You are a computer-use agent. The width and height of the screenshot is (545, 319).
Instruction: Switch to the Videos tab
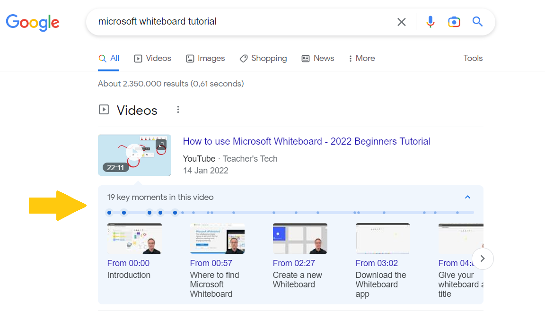[x=153, y=58]
